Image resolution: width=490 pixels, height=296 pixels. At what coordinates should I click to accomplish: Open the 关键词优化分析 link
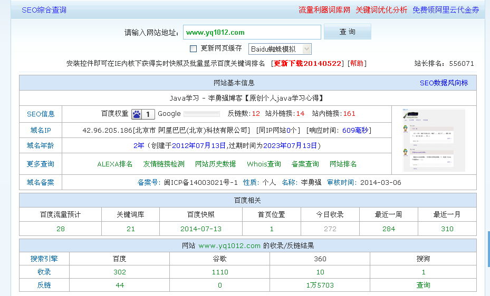(381, 10)
